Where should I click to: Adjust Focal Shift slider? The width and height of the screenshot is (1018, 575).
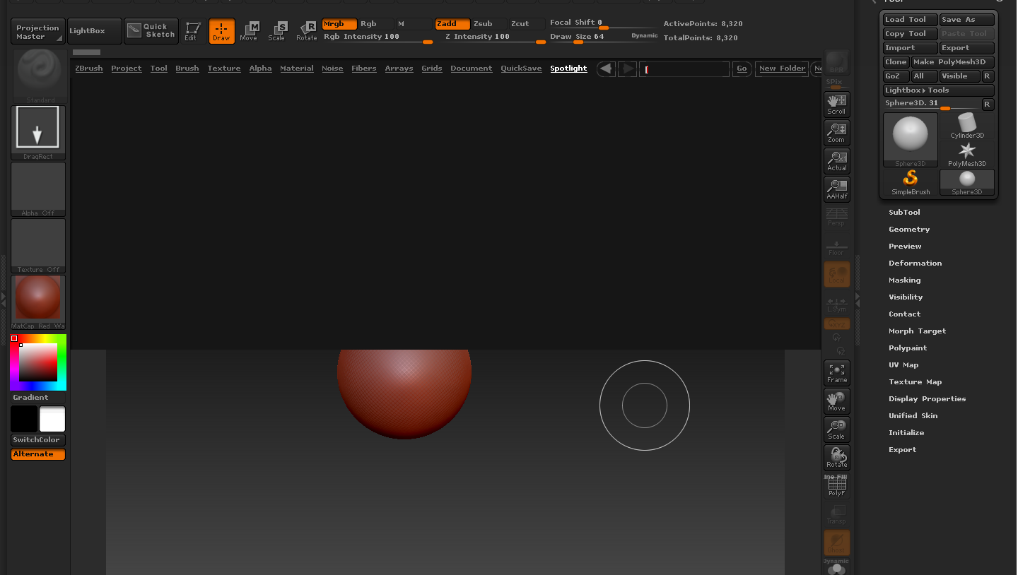coord(604,23)
